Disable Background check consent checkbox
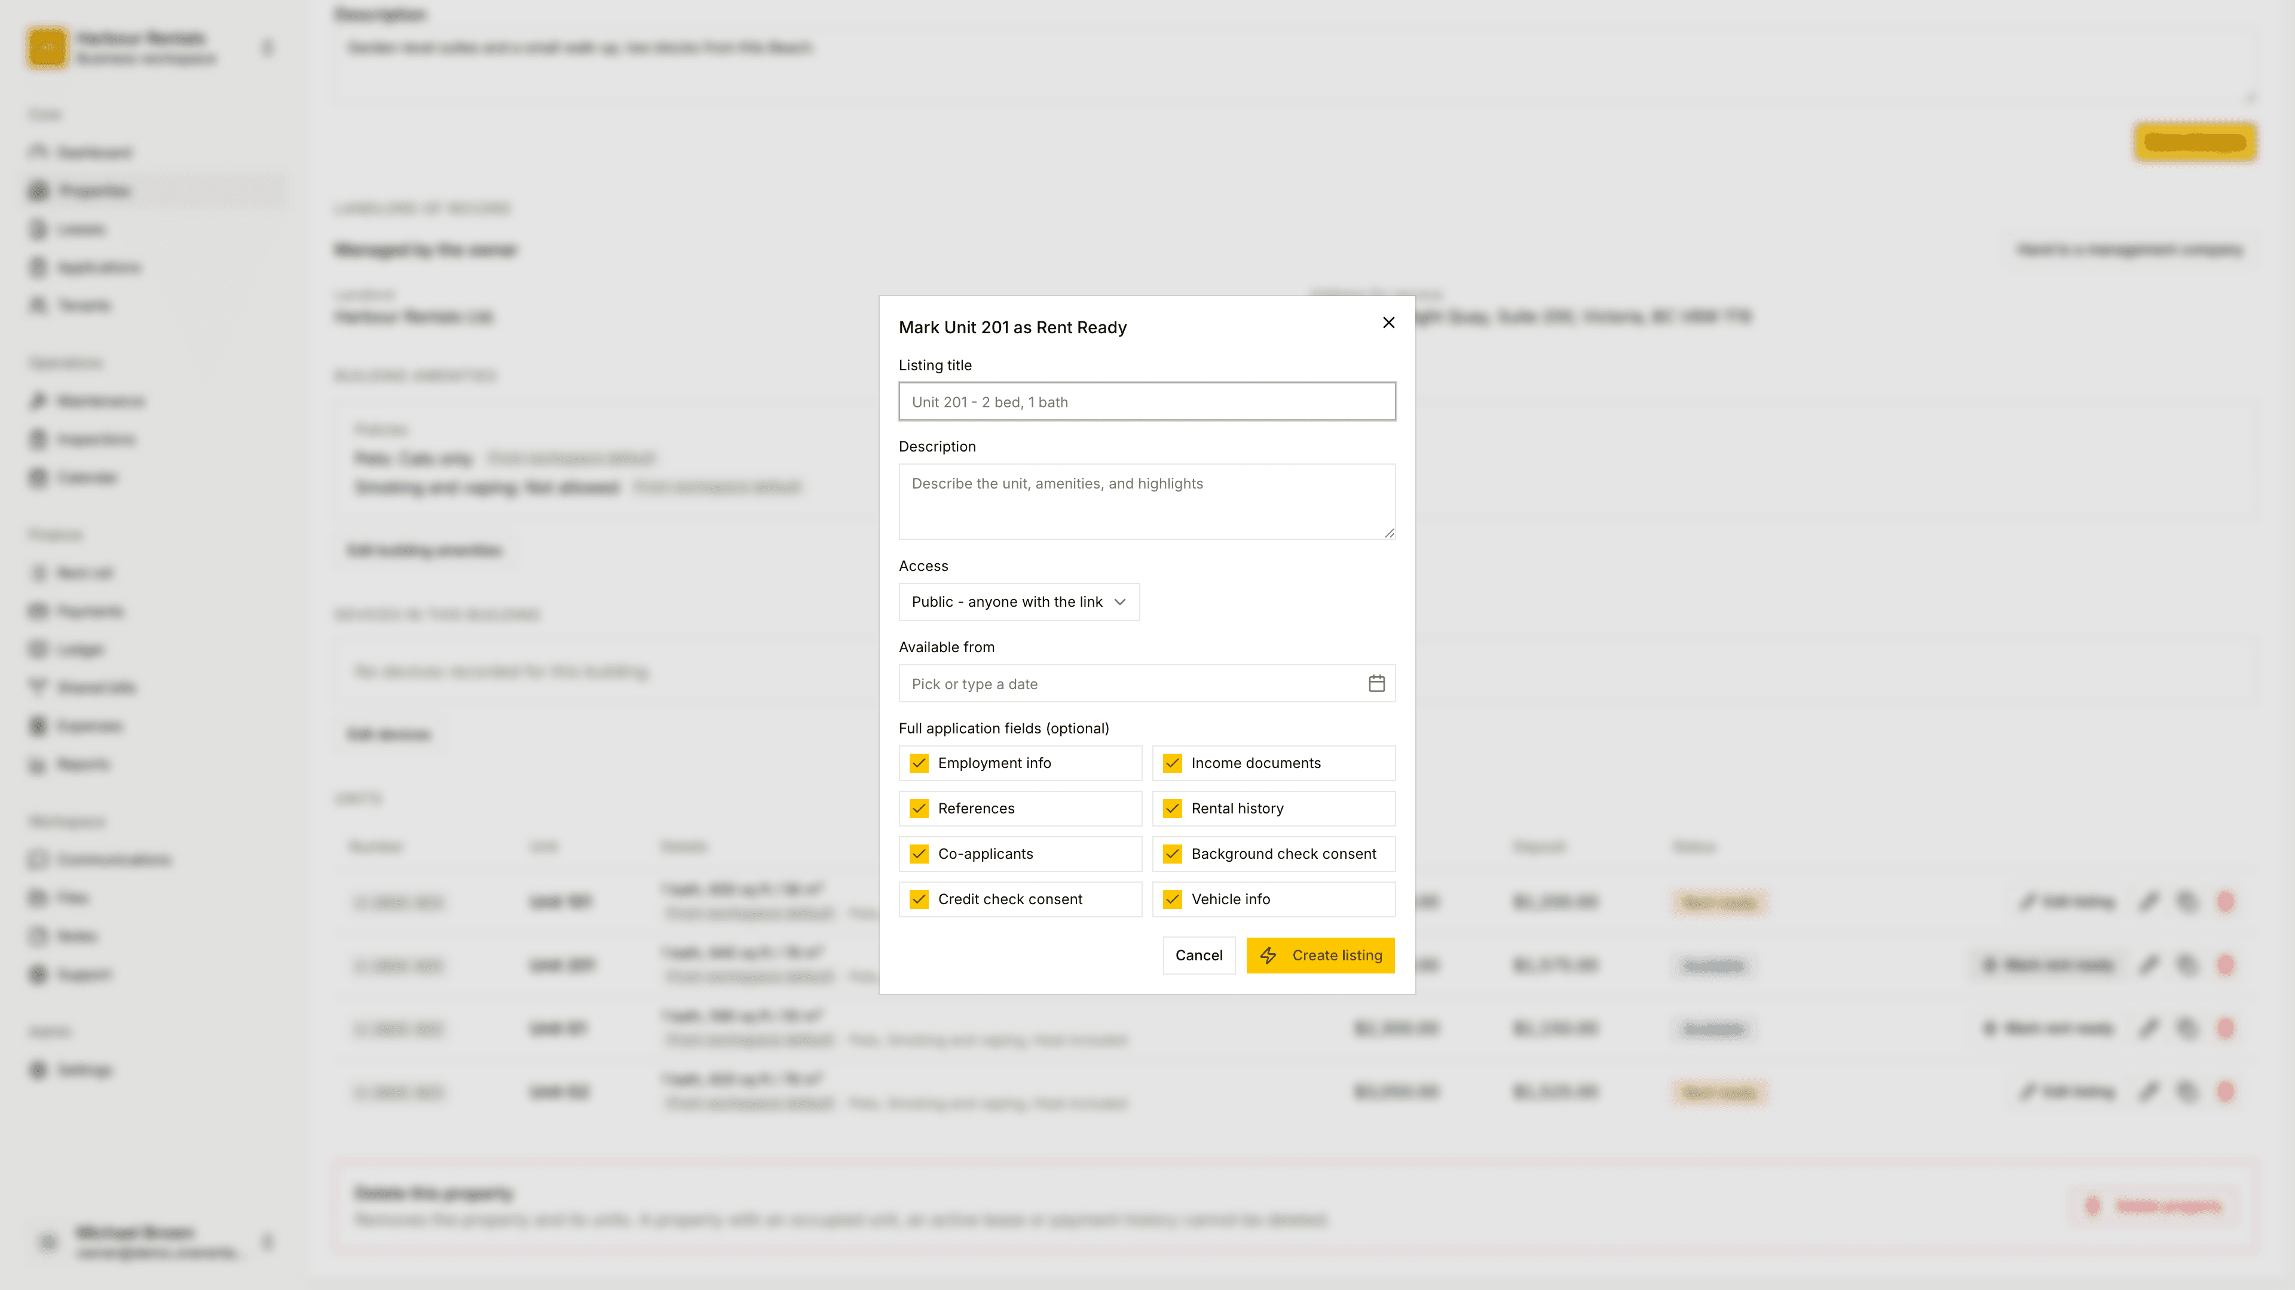 pos(1173,854)
